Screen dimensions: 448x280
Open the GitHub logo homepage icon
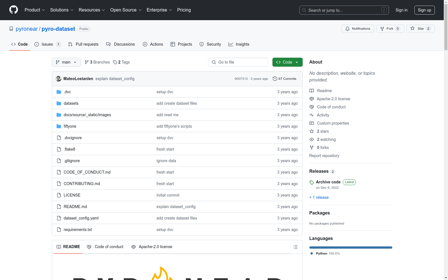point(13,10)
